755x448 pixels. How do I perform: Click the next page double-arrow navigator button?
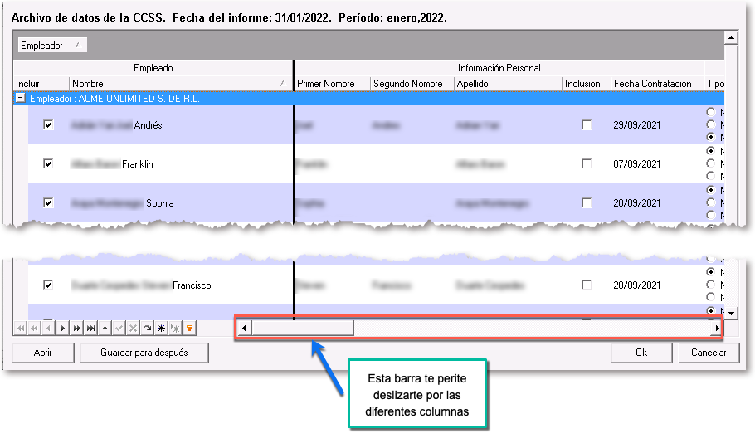76,329
